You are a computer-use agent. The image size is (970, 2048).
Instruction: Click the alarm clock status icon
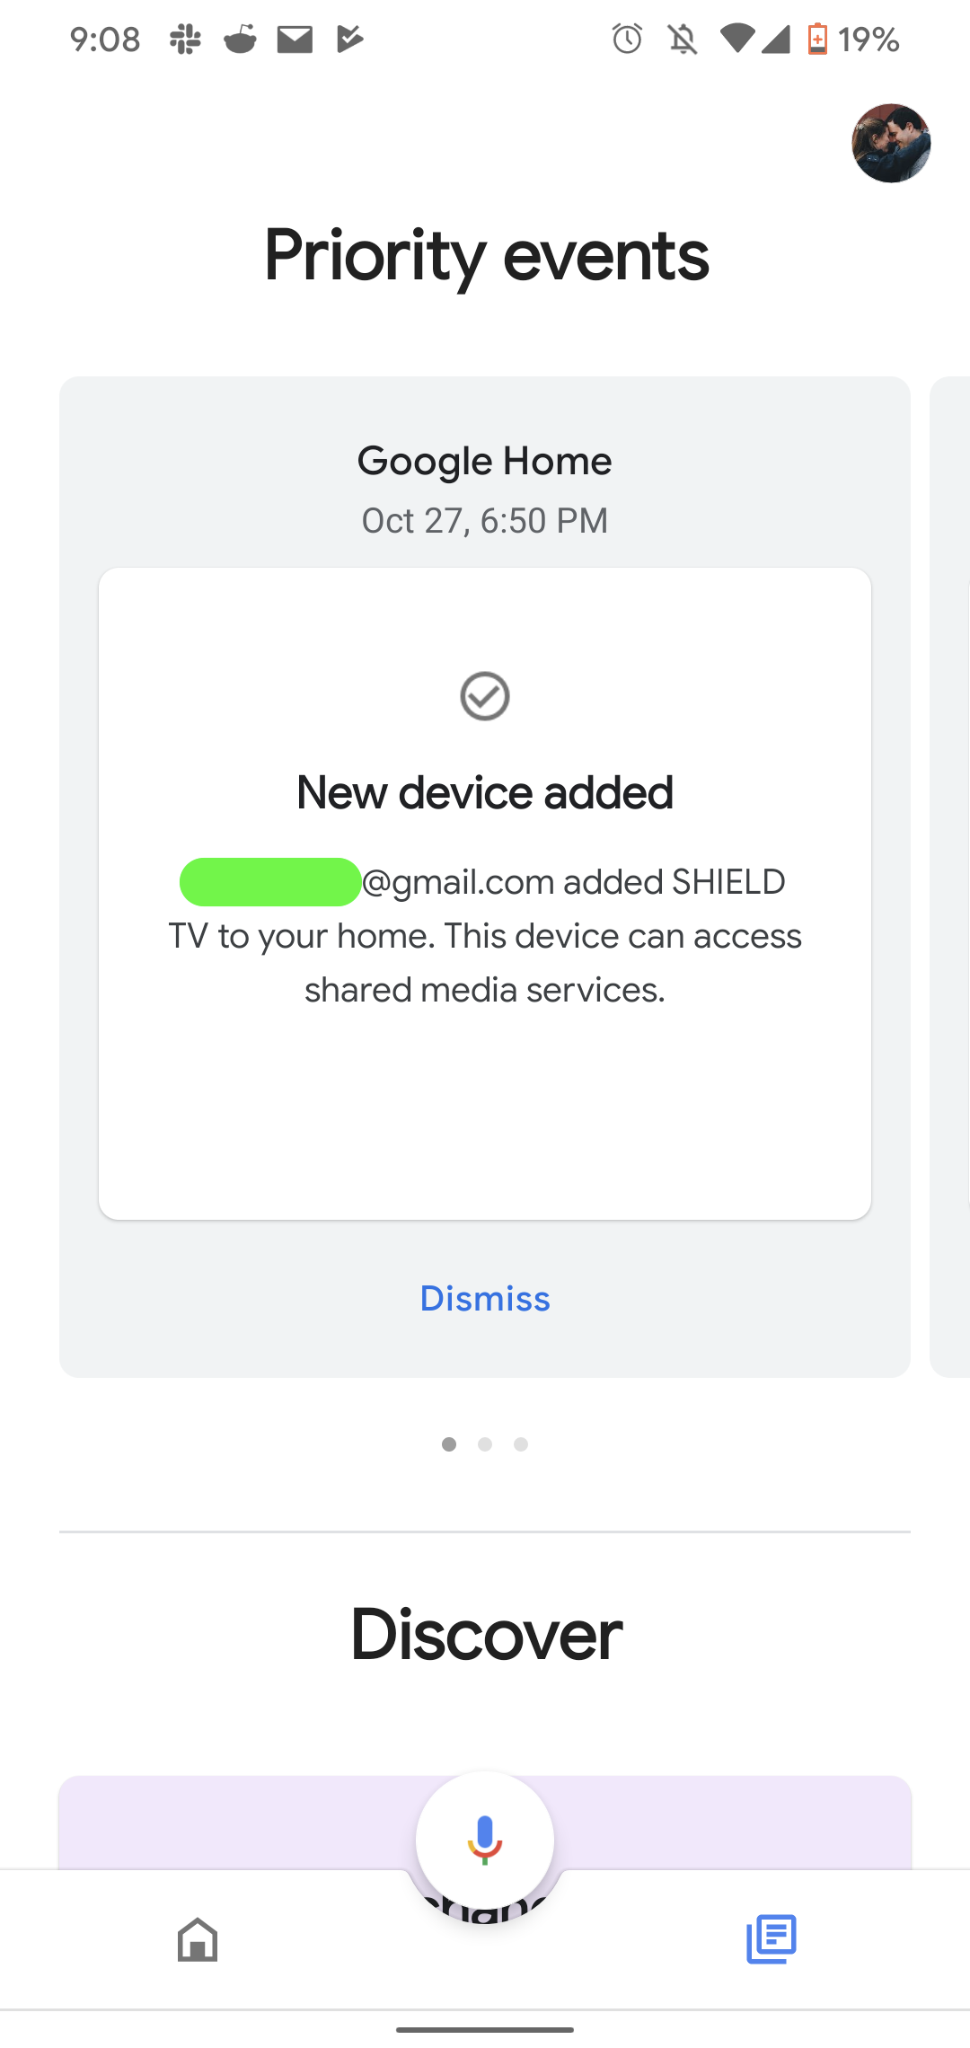[627, 39]
